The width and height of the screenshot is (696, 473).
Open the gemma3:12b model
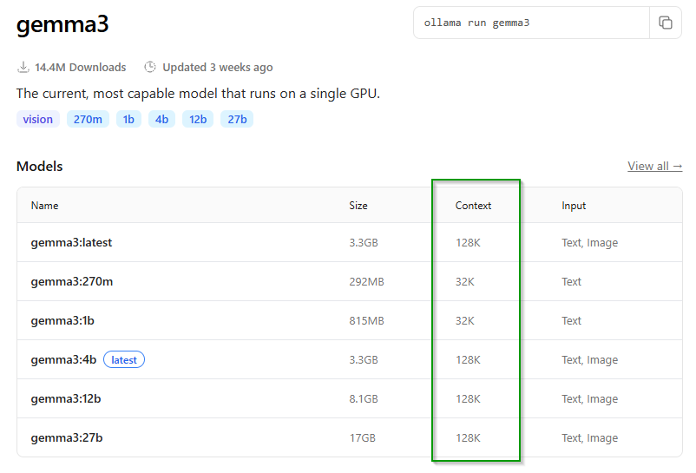tap(66, 399)
